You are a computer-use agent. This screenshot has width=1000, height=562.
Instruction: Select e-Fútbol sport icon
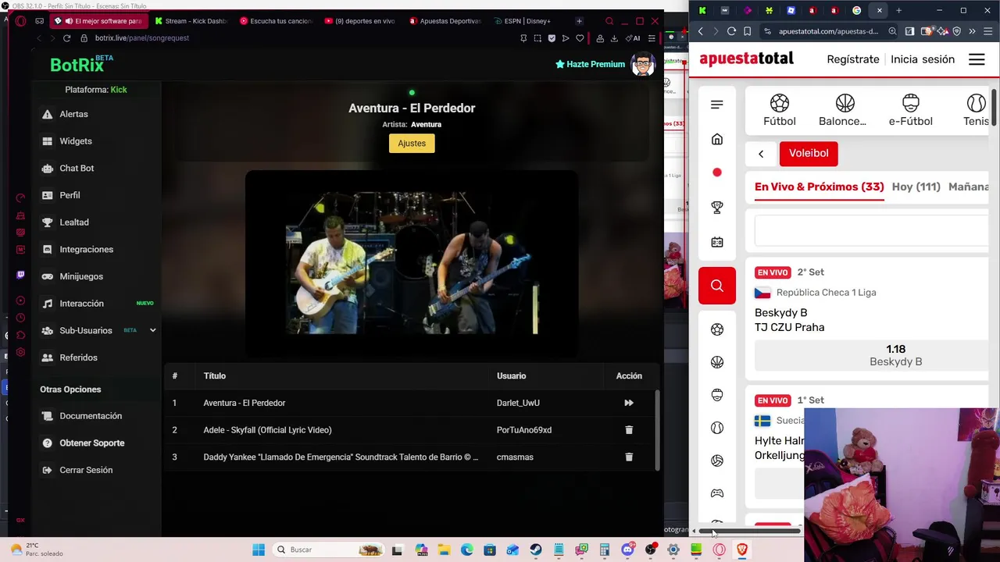pos(911,111)
